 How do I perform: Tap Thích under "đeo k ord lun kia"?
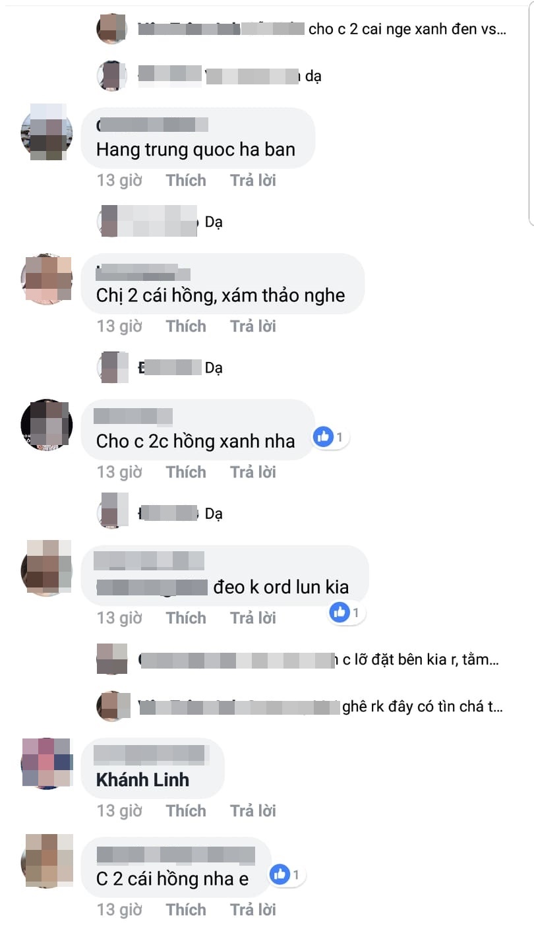[x=186, y=618]
